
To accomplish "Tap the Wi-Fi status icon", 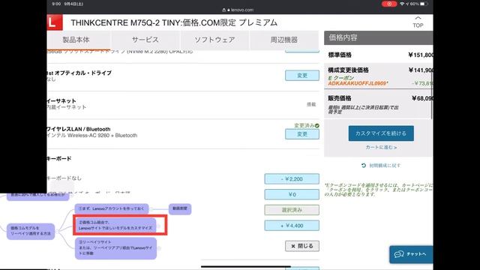I will [x=402, y=4].
